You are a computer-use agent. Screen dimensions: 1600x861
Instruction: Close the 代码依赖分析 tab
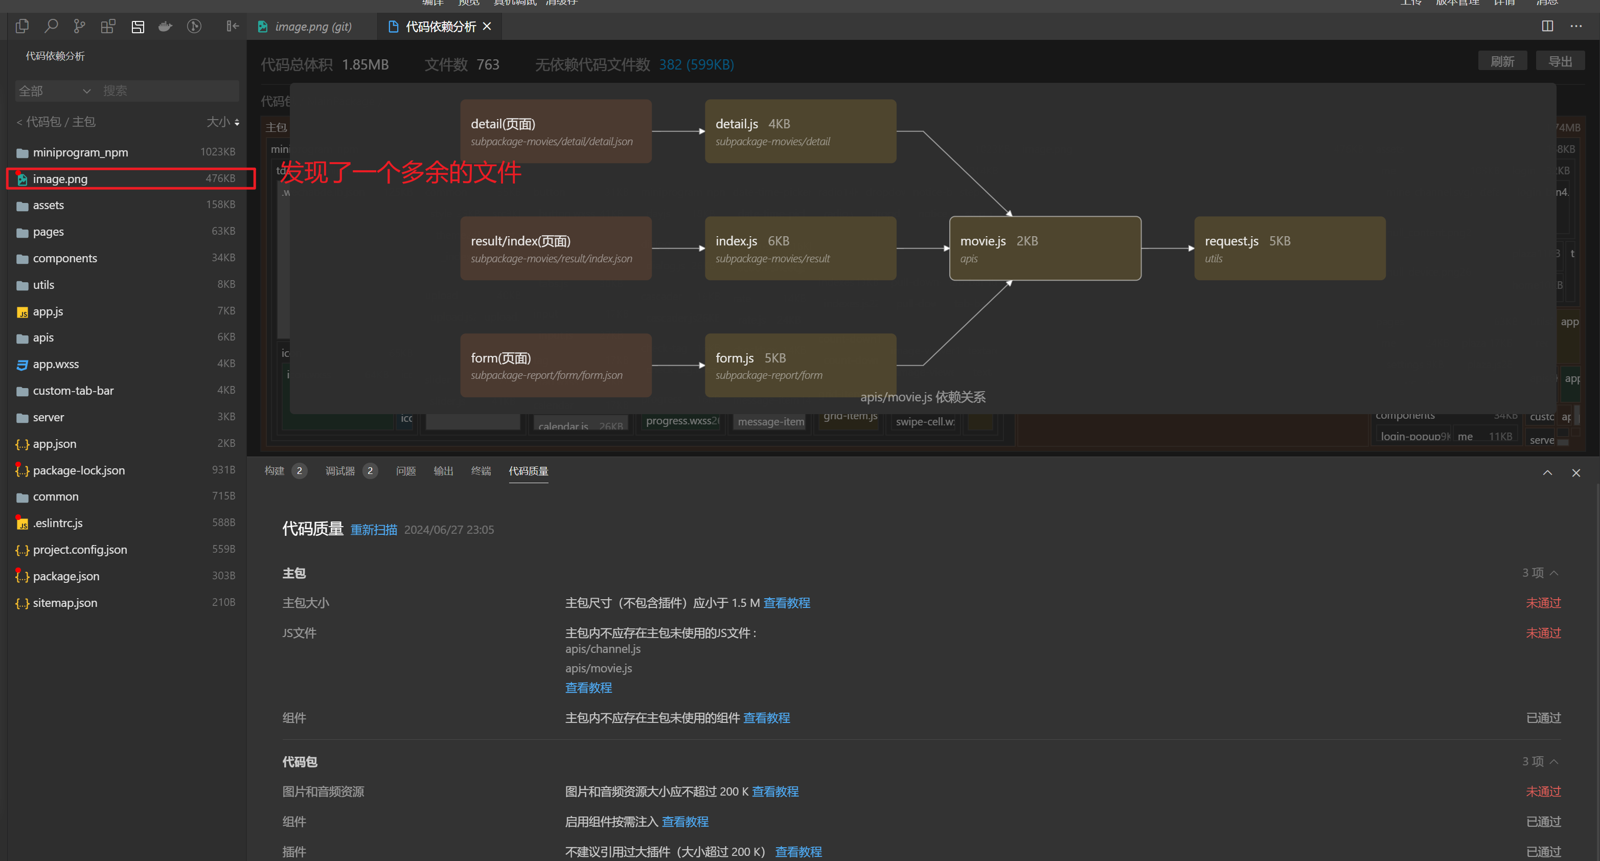pos(487,26)
